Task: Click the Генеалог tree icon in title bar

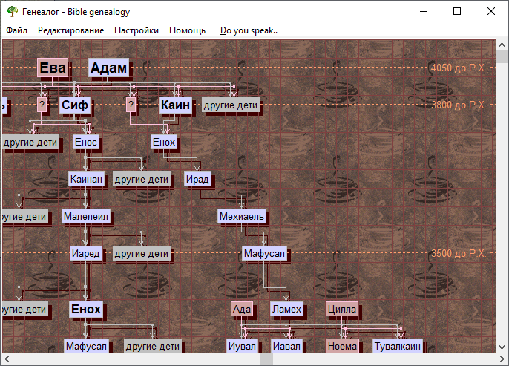Action: [x=12, y=12]
